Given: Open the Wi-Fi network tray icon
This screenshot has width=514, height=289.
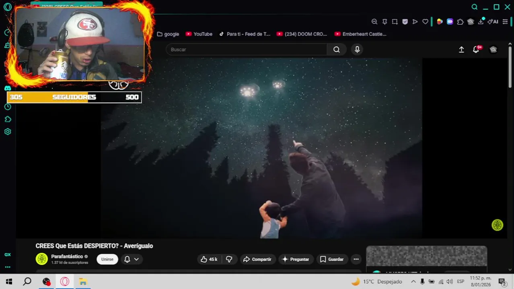Looking at the screenshot, I should (441, 281).
